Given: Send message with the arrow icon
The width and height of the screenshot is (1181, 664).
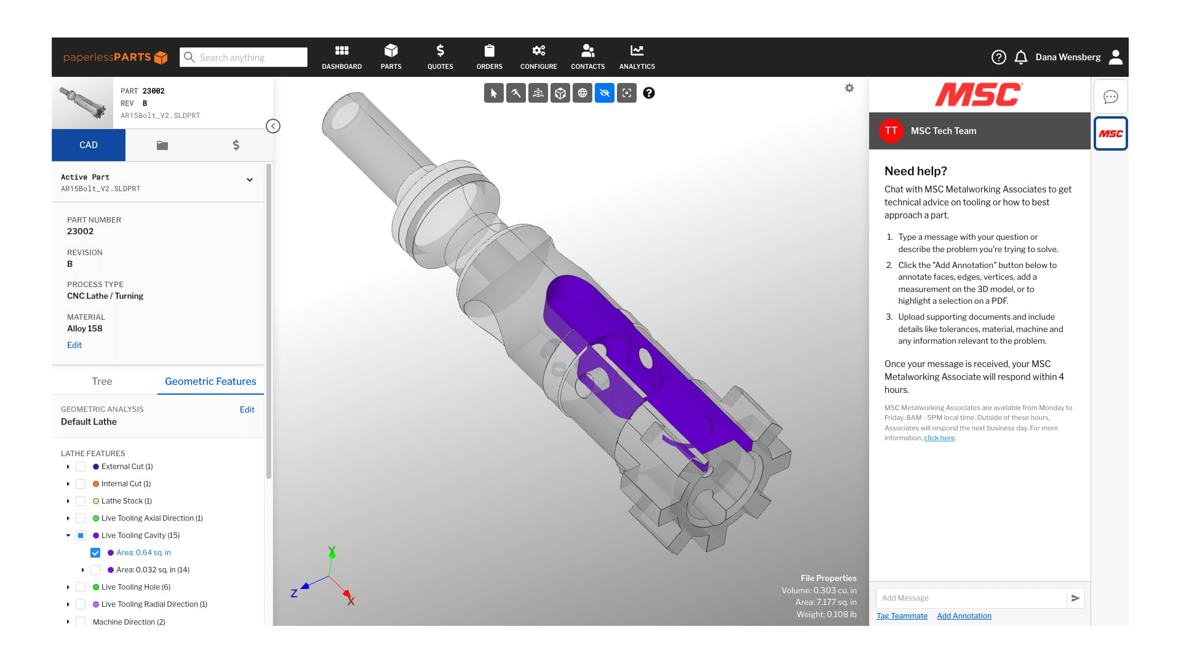Looking at the screenshot, I should [1075, 598].
